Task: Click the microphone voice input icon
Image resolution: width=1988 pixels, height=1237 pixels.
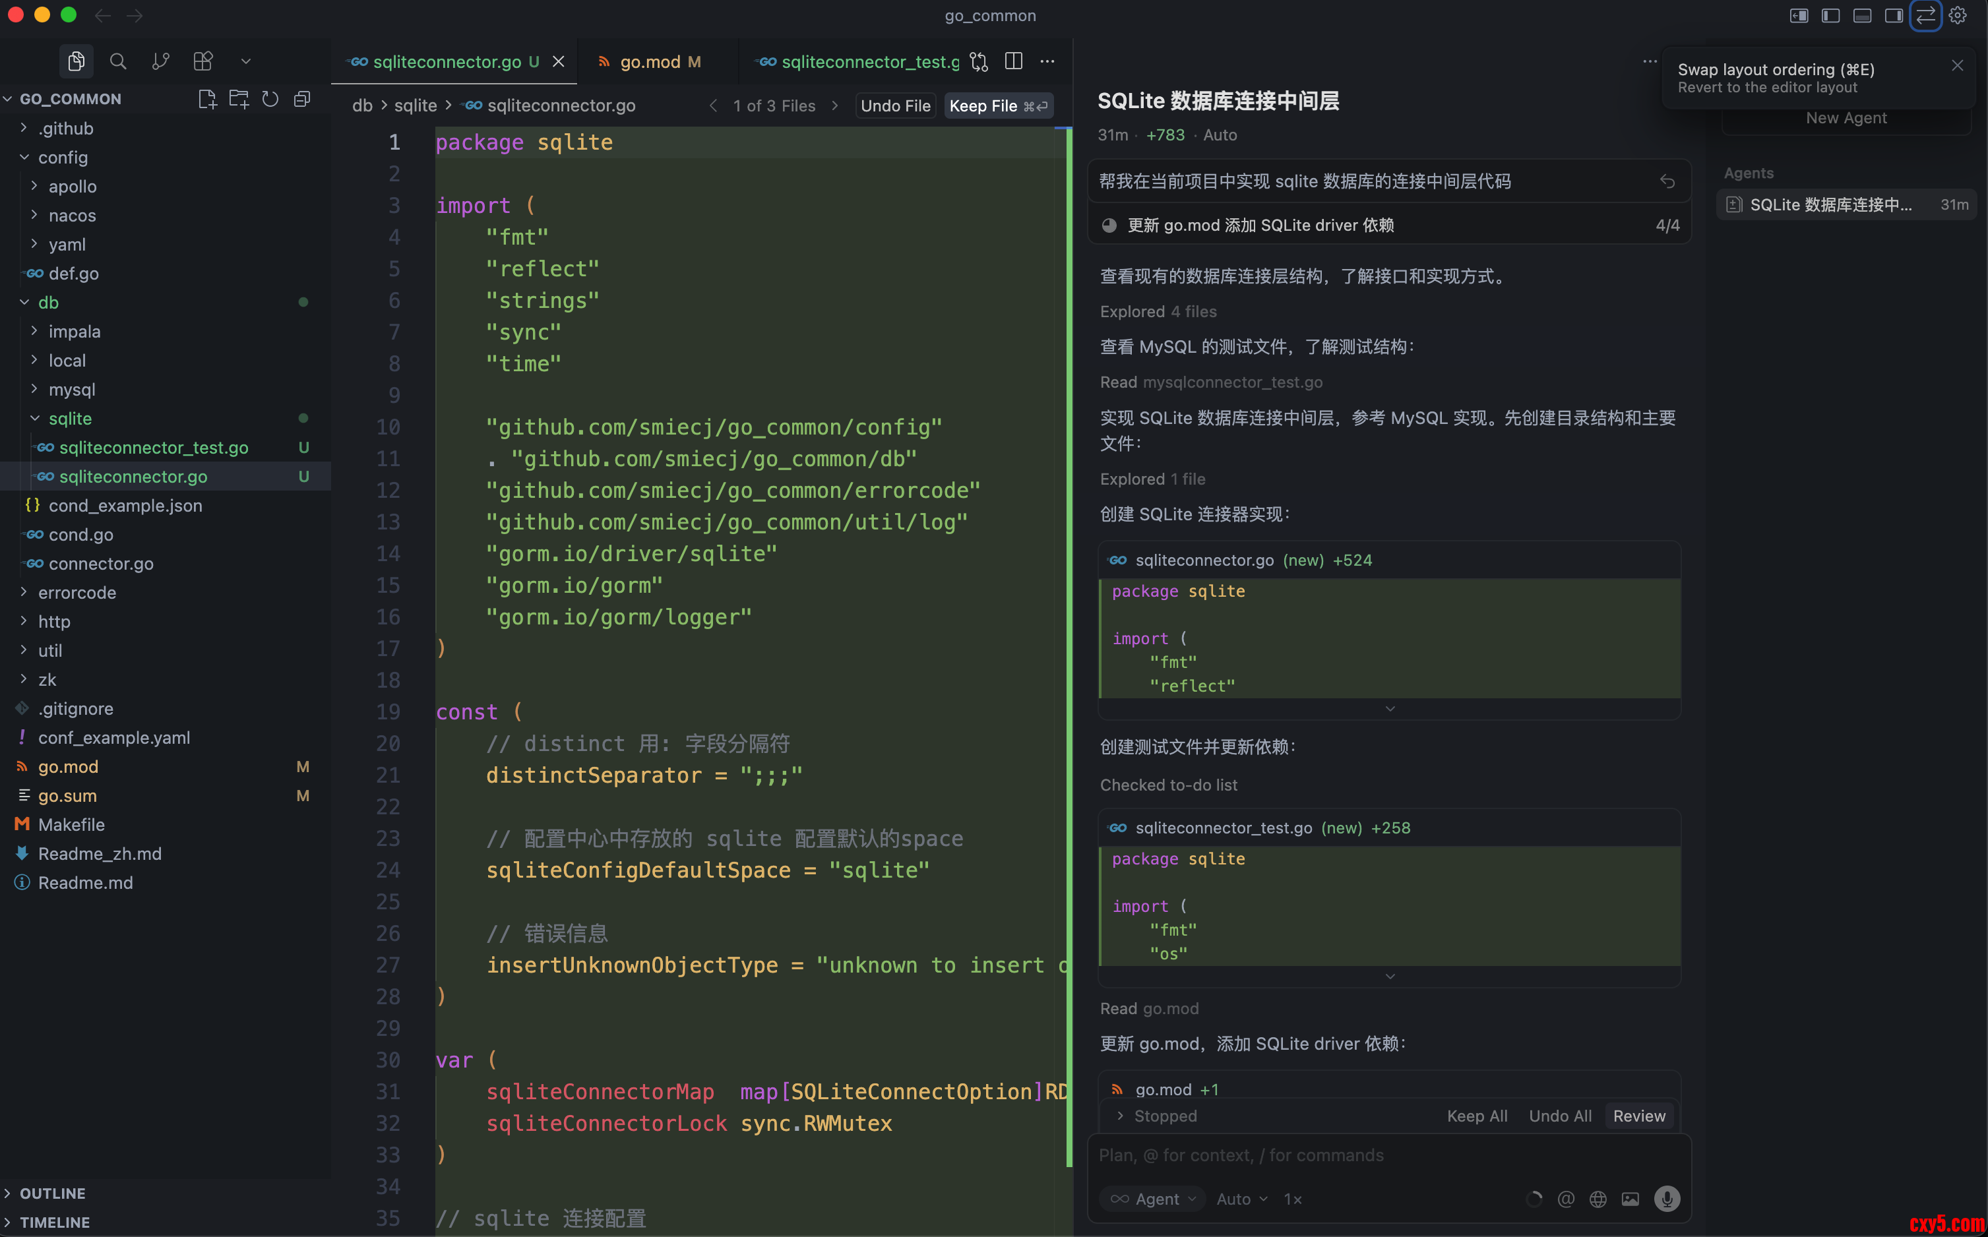Action: [x=1666, y=1199]
